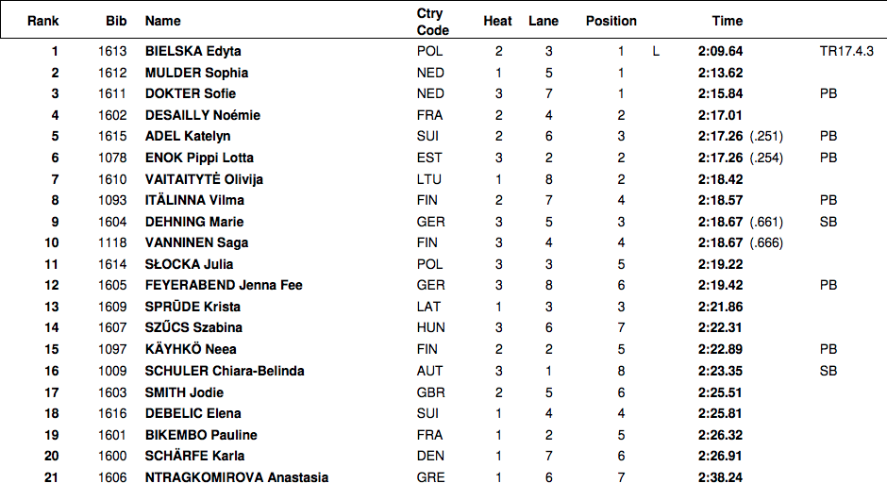Click the Time column header
The height and width of the screenshot is (500, 887).
pyautogui.click(x=728, y=21)
